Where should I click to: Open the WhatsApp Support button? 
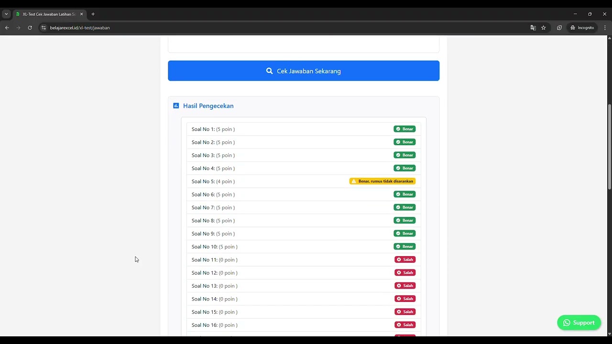click(x=579, y=322)
